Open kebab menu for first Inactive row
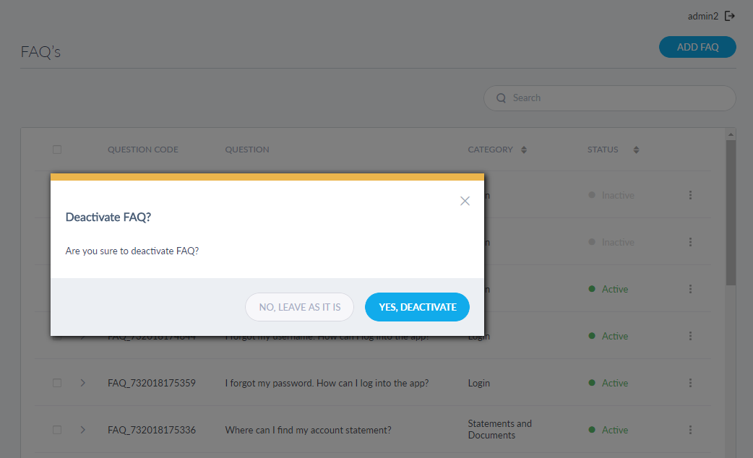This screenshot has width=753, height=458. tap(690, 195)
